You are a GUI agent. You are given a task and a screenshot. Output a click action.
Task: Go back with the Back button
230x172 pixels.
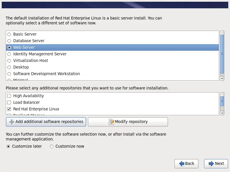tap(186, 163)
